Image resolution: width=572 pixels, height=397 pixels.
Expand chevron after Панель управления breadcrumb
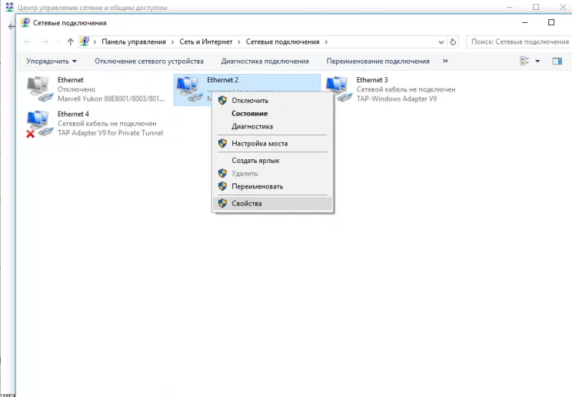(172, 42)
